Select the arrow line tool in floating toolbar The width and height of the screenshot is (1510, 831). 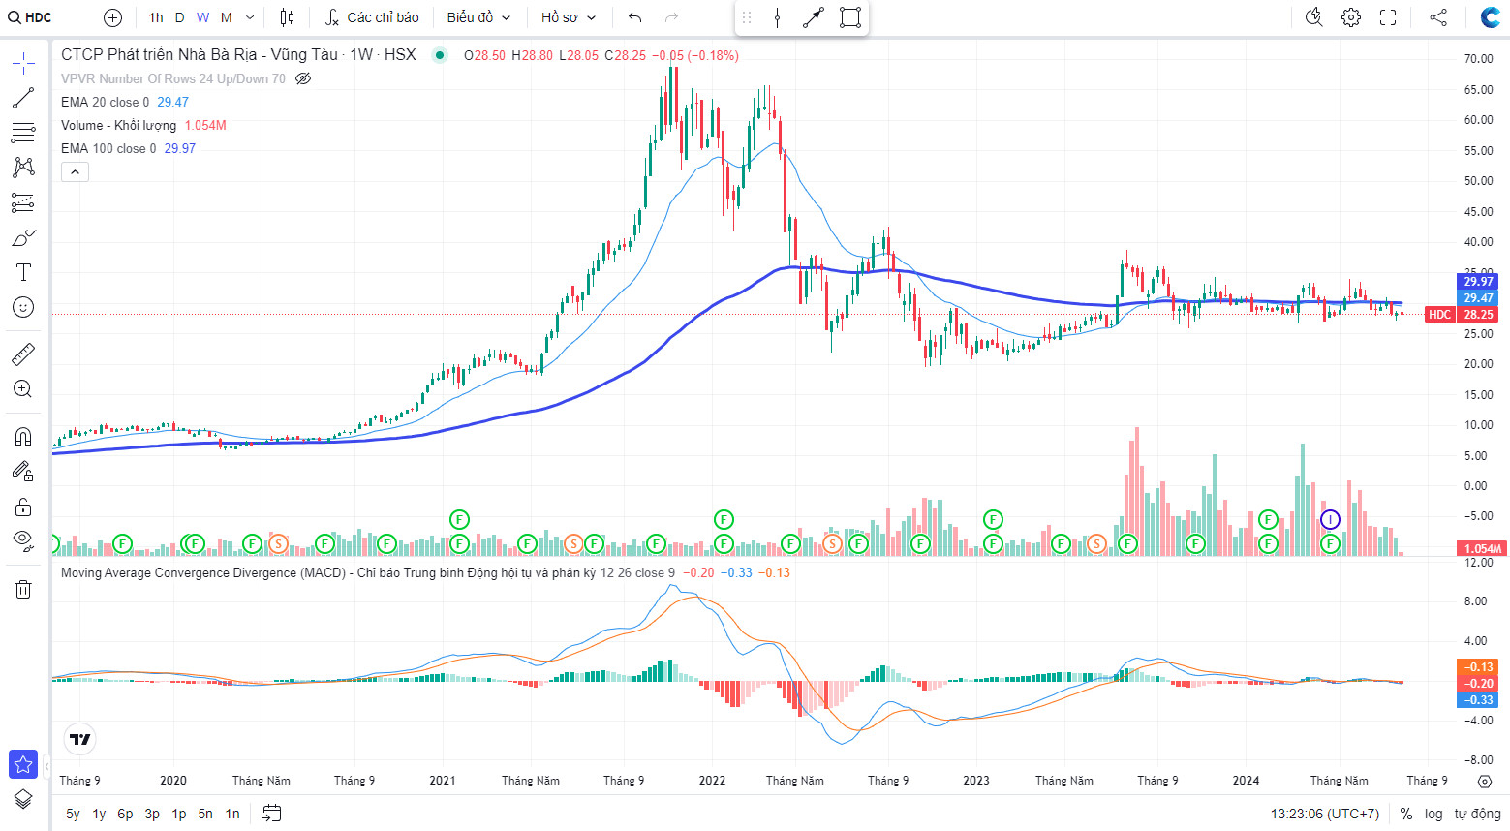[x=814, y=17]
